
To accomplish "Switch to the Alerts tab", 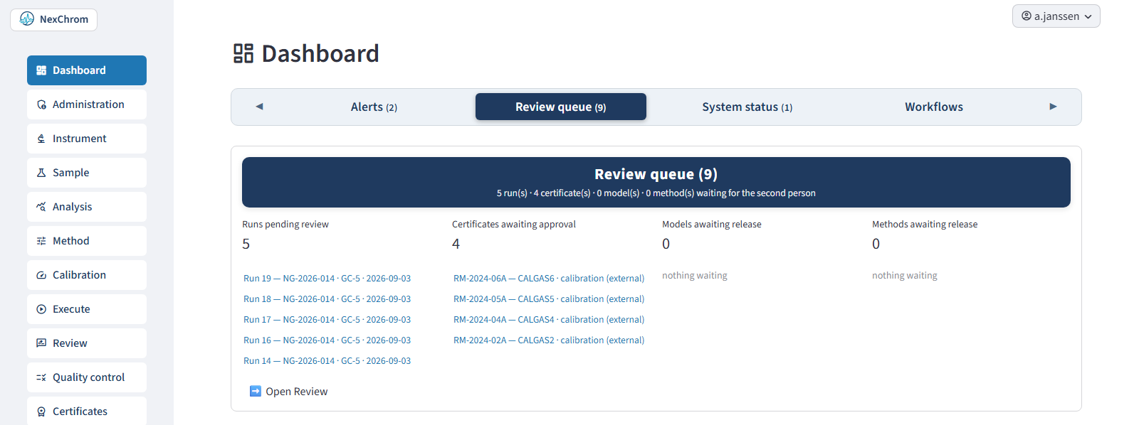I will [374, 107].
